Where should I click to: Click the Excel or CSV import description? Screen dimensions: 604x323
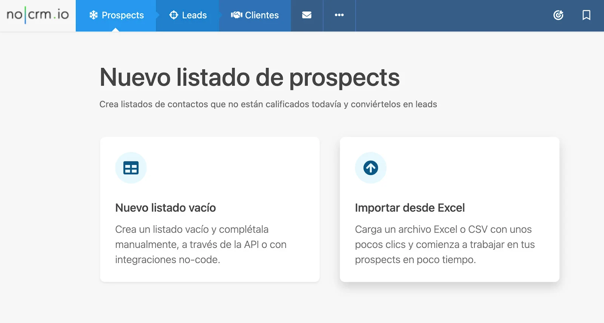445,245
